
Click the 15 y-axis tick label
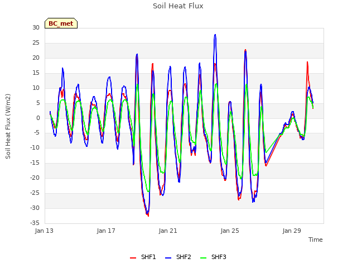(x=36, y=73)
